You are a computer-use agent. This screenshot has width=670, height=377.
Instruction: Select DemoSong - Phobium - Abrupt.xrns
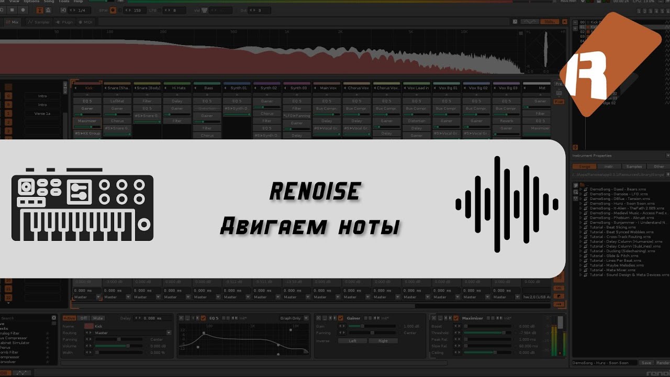621,217
